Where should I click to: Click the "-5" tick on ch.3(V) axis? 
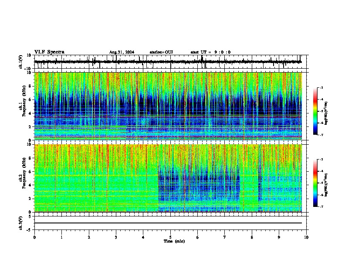[x=30, y=230]
